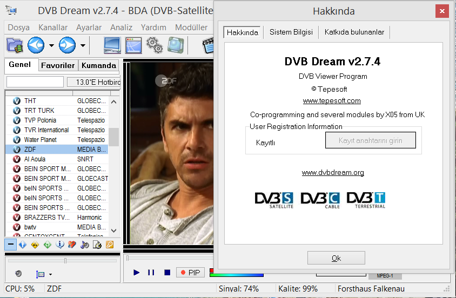Click the blue square snapshot icon in toolbar
The width and height of the screenshot is (456, 298).
(x=176, y=45)
